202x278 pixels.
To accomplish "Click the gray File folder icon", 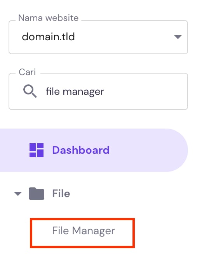I will click(x=37, y=194).
